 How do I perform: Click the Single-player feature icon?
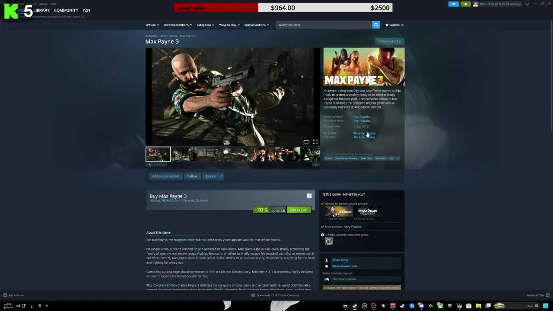(x=327, y=260)
